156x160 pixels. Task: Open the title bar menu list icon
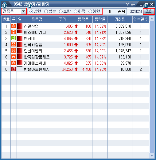pyautogui.click(x=133, y=4)
